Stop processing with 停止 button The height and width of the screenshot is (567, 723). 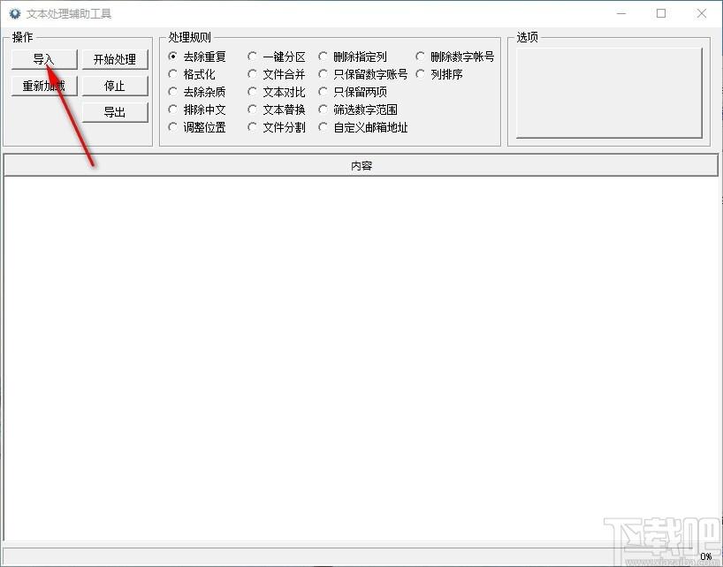click(115, 86)
